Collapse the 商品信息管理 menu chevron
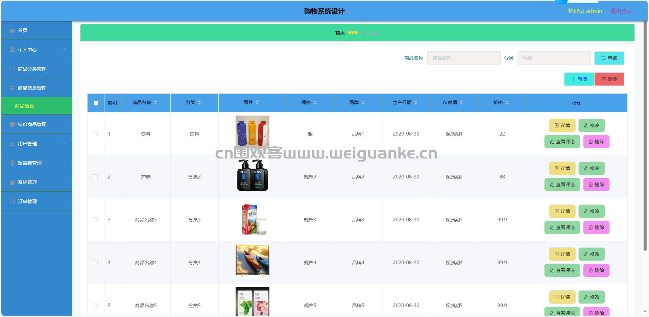649x317 pixels. tap(64, 88)
